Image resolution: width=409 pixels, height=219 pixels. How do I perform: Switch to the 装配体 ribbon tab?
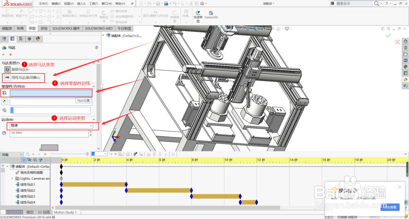pyautogui.click(x=7, y=29)
